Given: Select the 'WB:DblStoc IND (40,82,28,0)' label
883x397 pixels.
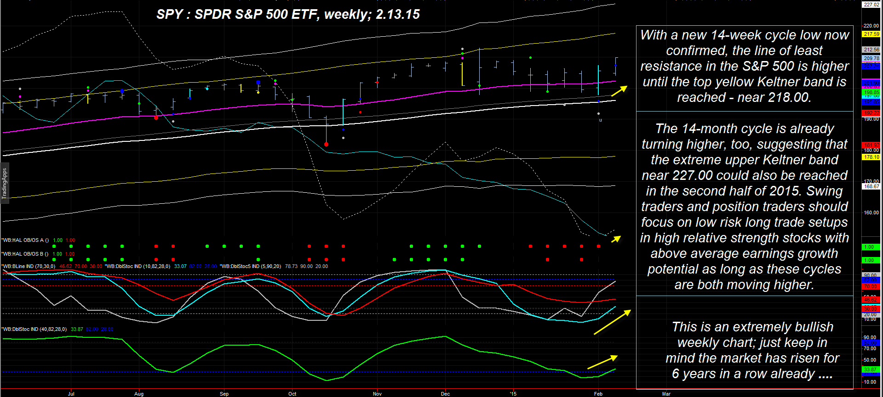Looking at the screenshot, I should click(34, 329).
